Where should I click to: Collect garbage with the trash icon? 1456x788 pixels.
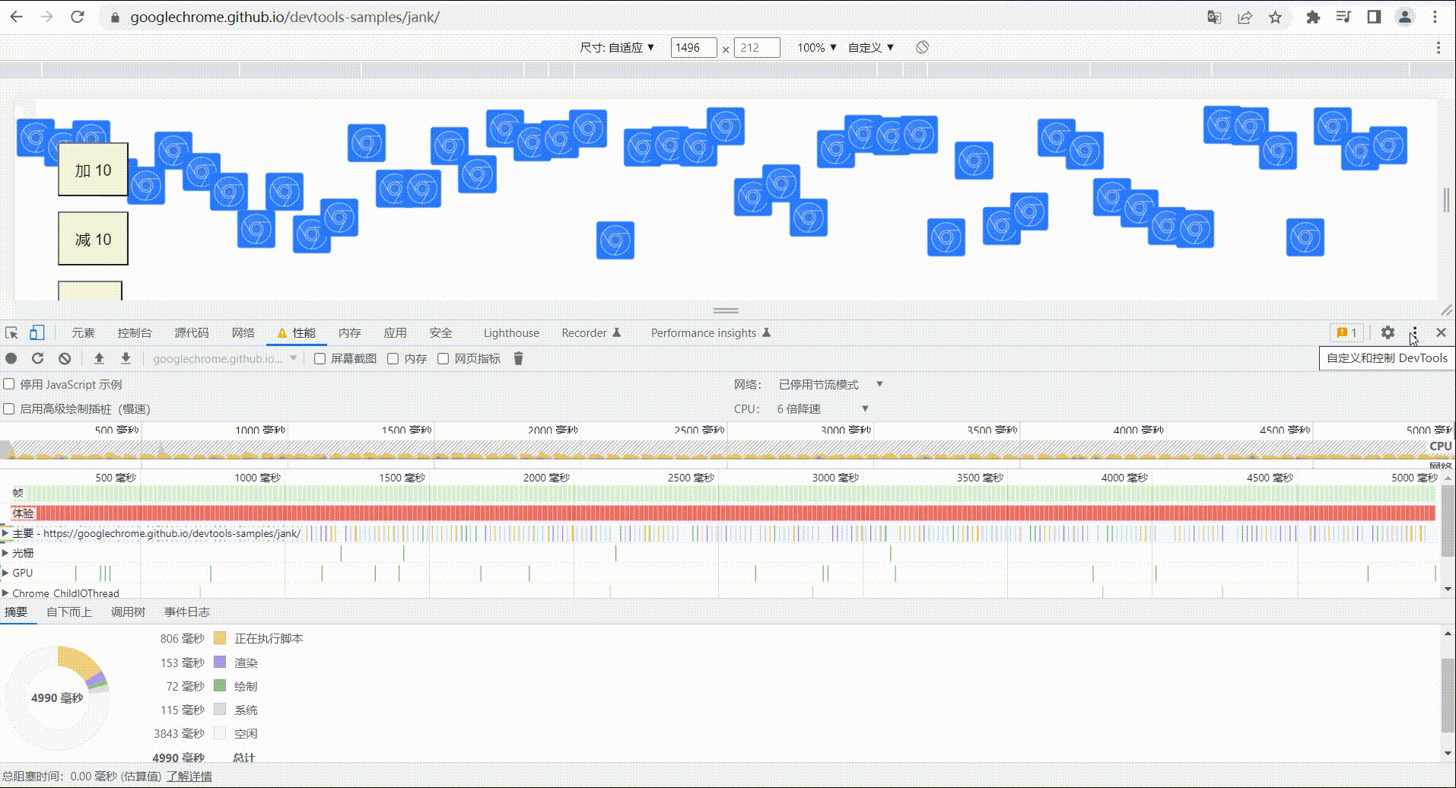tap(518, 358)
